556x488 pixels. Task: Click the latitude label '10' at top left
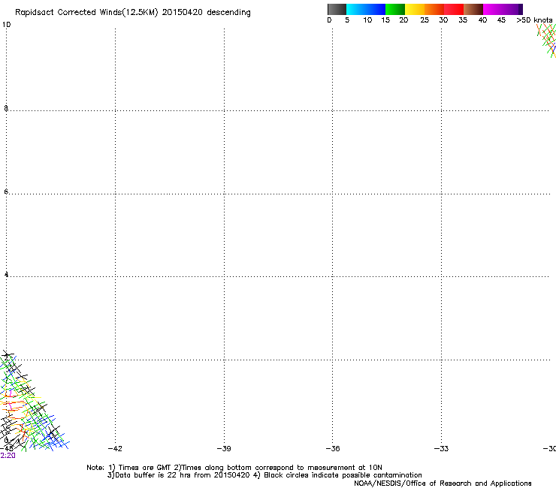pyautogui.click(x=6, y=25)
